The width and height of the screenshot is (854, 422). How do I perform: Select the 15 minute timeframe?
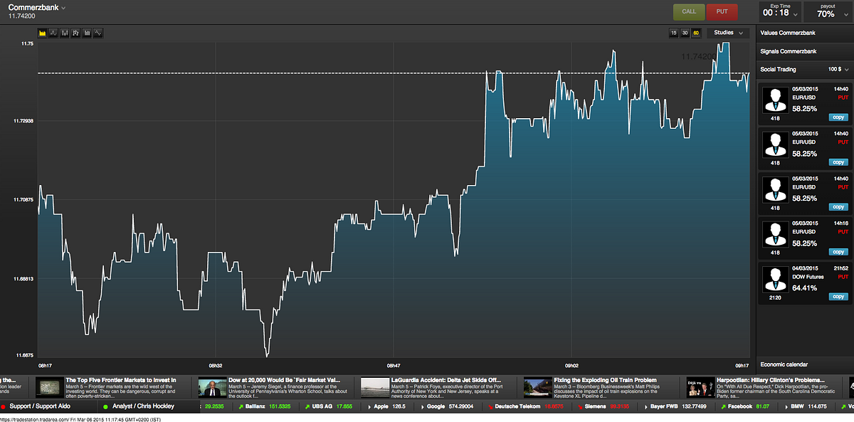click(674, 33)
